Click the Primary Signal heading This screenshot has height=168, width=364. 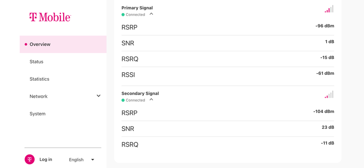click(x=137, y=8)
